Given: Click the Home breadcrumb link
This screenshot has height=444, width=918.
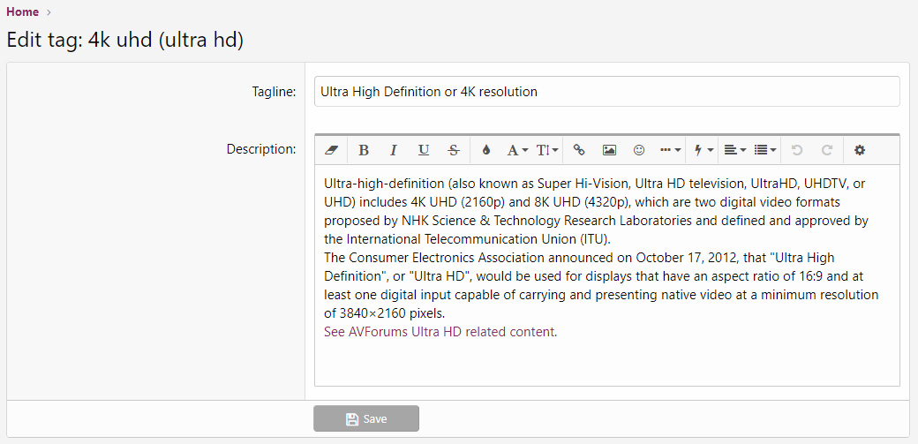Looking at the screenshot, I should pos(23,11).
